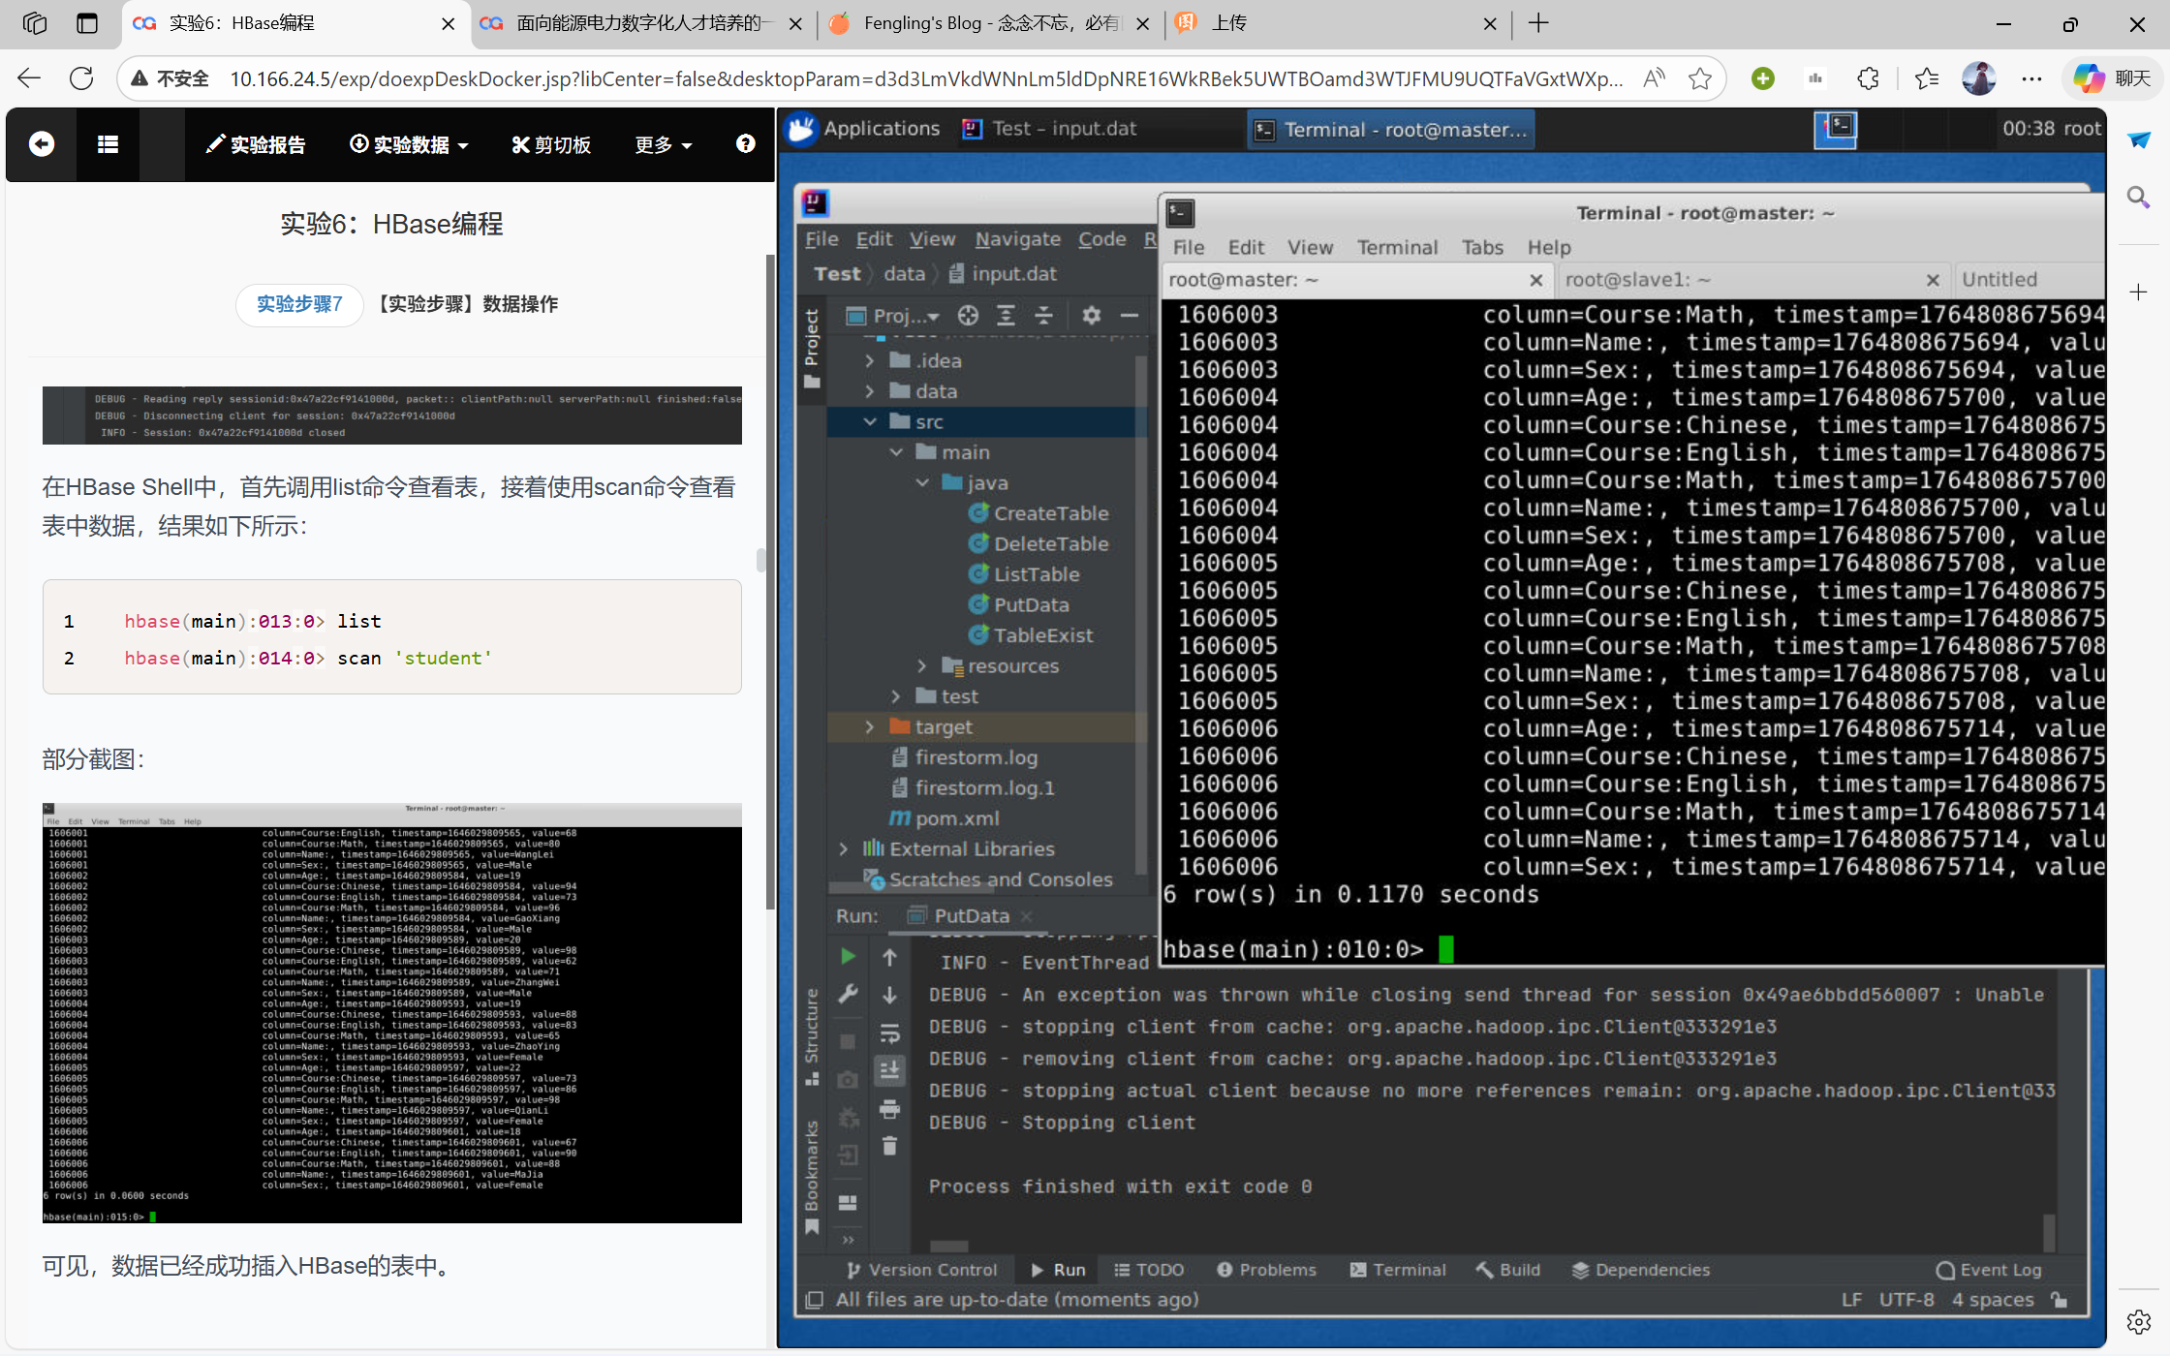Toggle scroll-to-end in Run console
Viewport: 2170px width, 1356px height.
coord(889,1071)
